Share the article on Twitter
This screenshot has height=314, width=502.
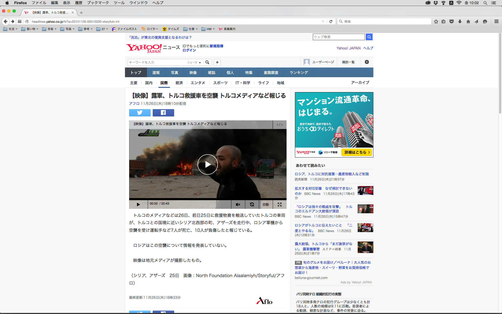140,113
